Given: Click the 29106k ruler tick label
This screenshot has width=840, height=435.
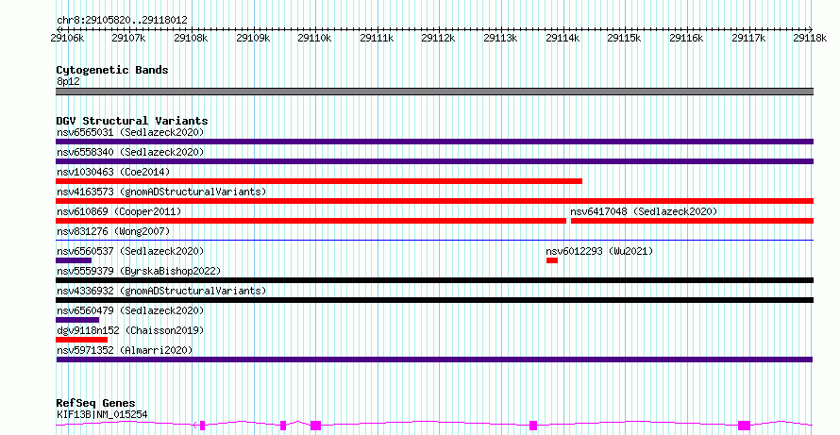Looking at the screenshot, I should coord(67,38).
